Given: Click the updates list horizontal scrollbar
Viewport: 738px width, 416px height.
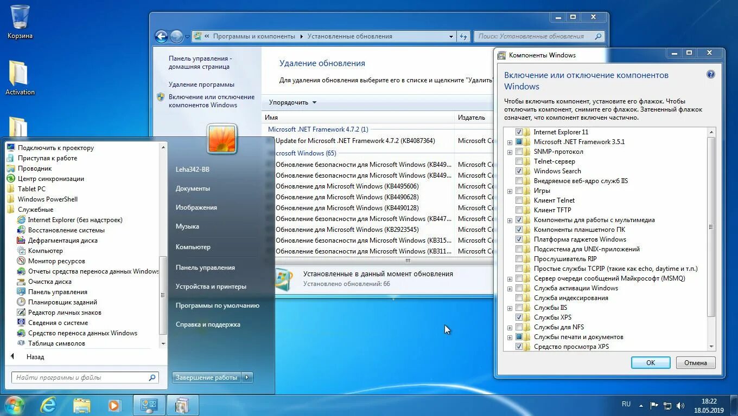Looking at the screenshot, I should [408, 261].
